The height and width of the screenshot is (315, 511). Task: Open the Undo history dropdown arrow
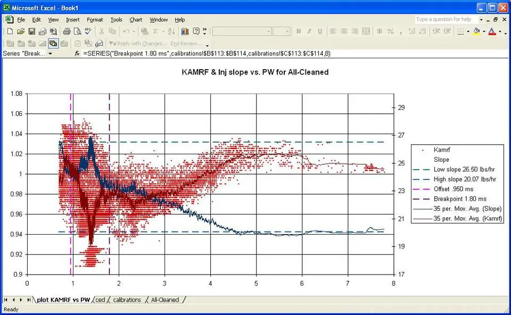[x=133, y=31]
